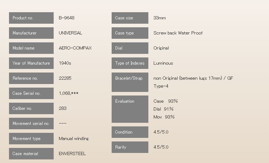Click the Case size label cell
Image resolution: width=269 pixels, height=163 pixels.
point(130,18)
